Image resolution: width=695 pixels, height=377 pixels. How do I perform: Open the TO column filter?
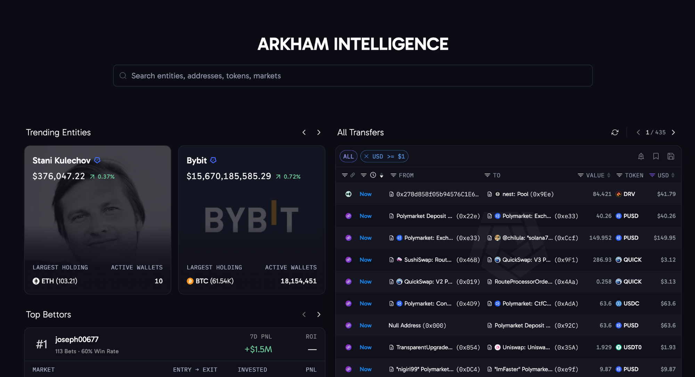click(x=487, y=175)
